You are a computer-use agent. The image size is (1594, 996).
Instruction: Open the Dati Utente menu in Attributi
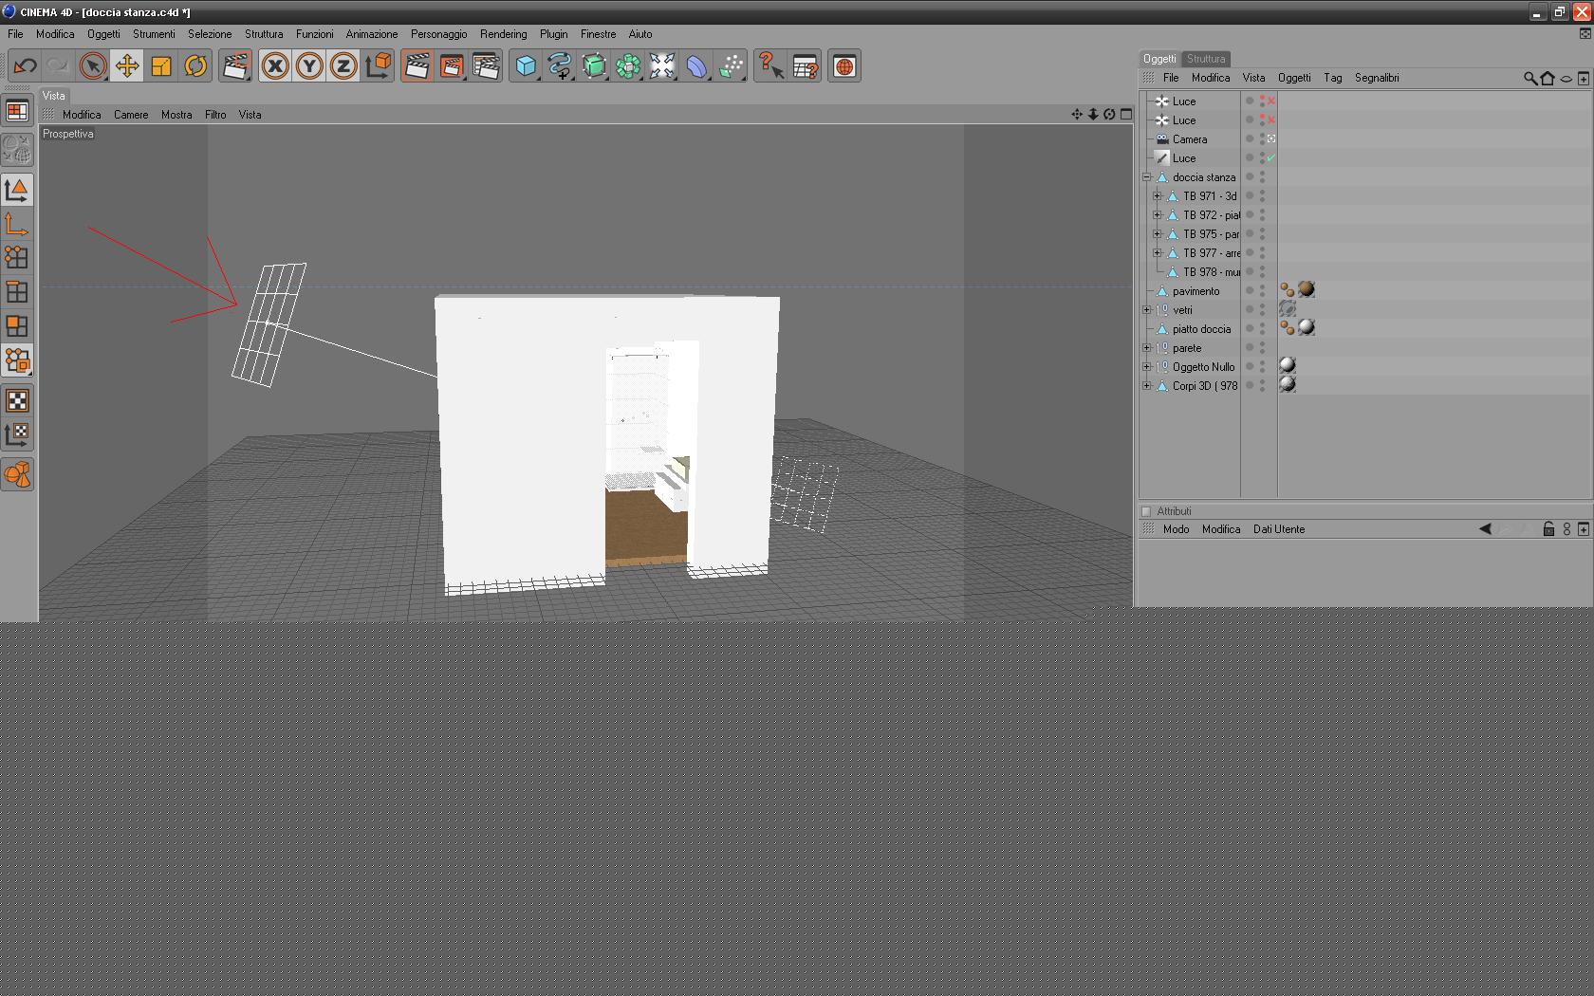click(x=1279, y=529)
